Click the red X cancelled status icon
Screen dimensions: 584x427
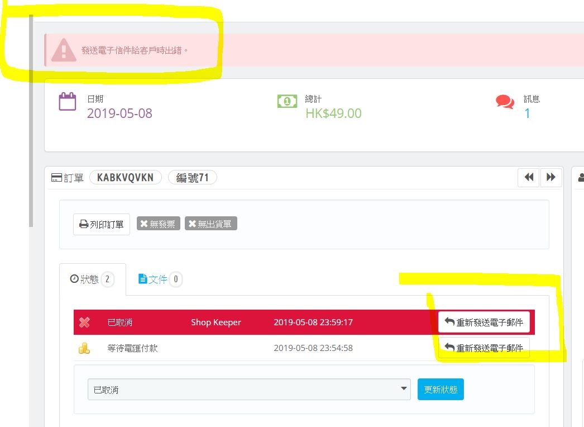click(84, 322)
